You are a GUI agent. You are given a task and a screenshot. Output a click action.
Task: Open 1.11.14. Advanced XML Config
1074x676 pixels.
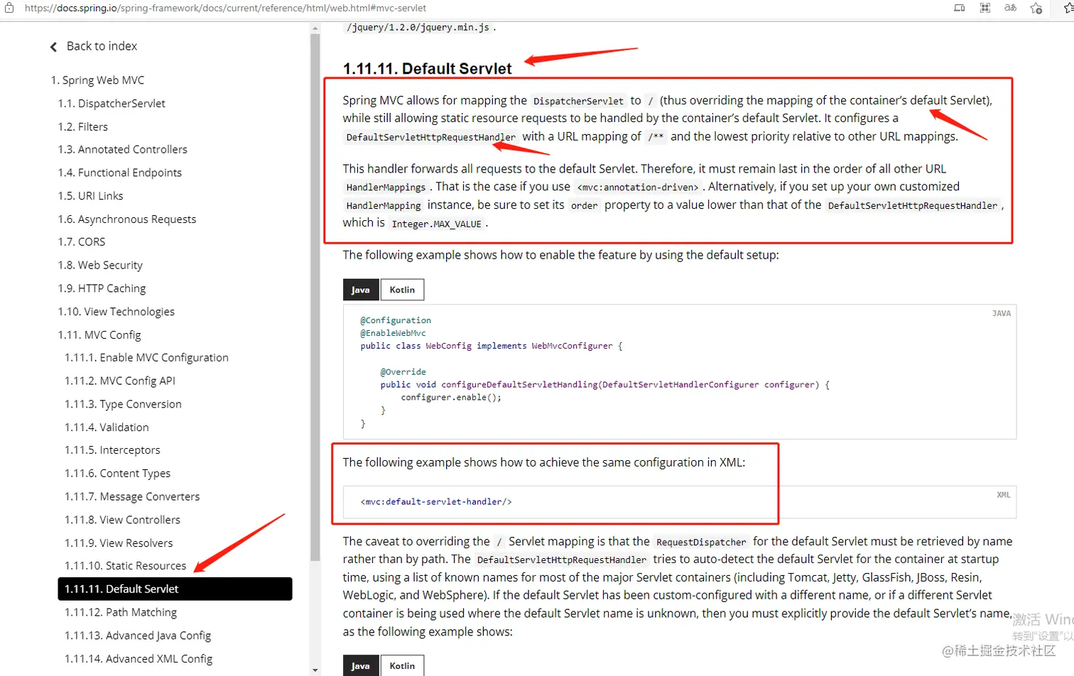[x=139, y=659]
